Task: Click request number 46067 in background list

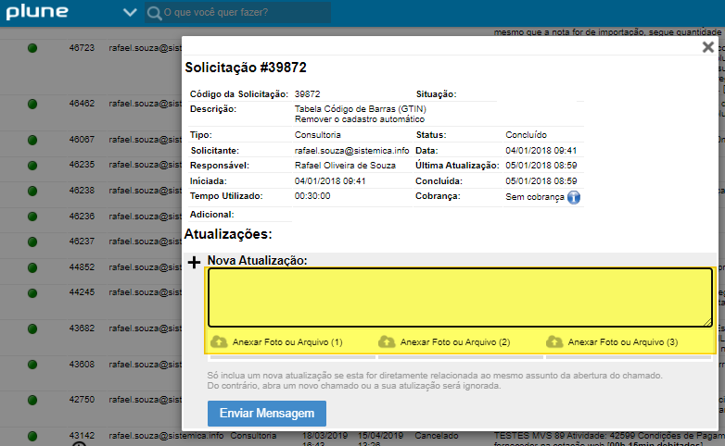Action: [x=82, y=140]
